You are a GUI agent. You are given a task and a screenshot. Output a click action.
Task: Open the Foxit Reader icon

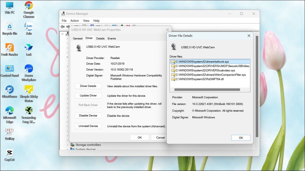point(9,48)
